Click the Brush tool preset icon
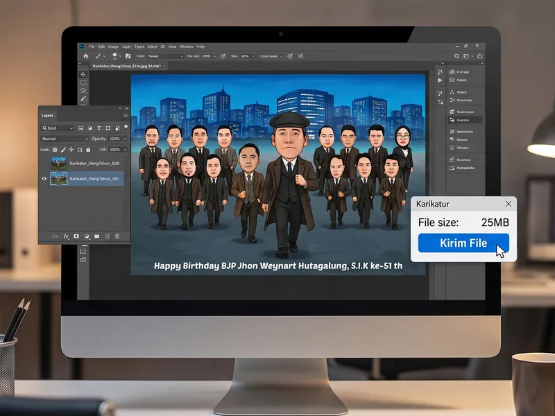This screenshot has width=555, height=416. click(98, 56)
